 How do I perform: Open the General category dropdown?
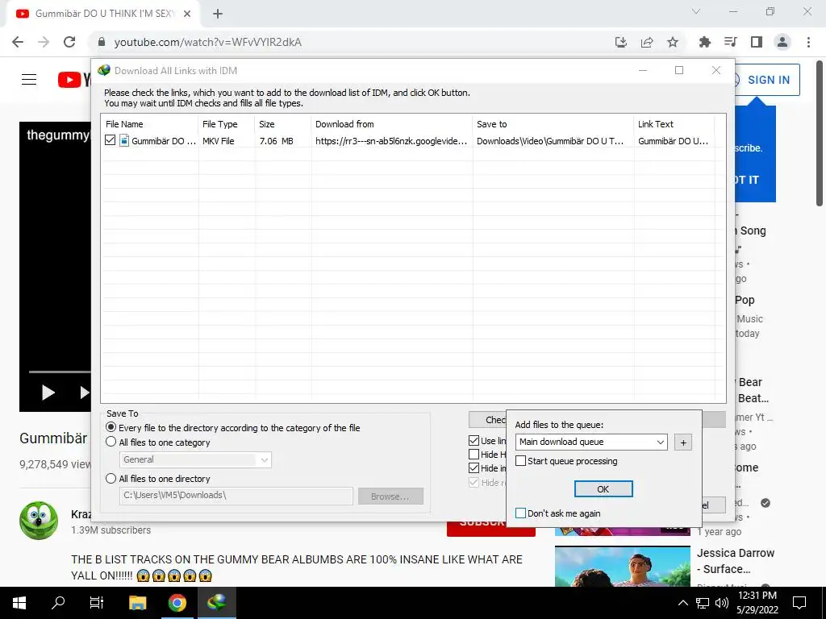click(195, 459)
